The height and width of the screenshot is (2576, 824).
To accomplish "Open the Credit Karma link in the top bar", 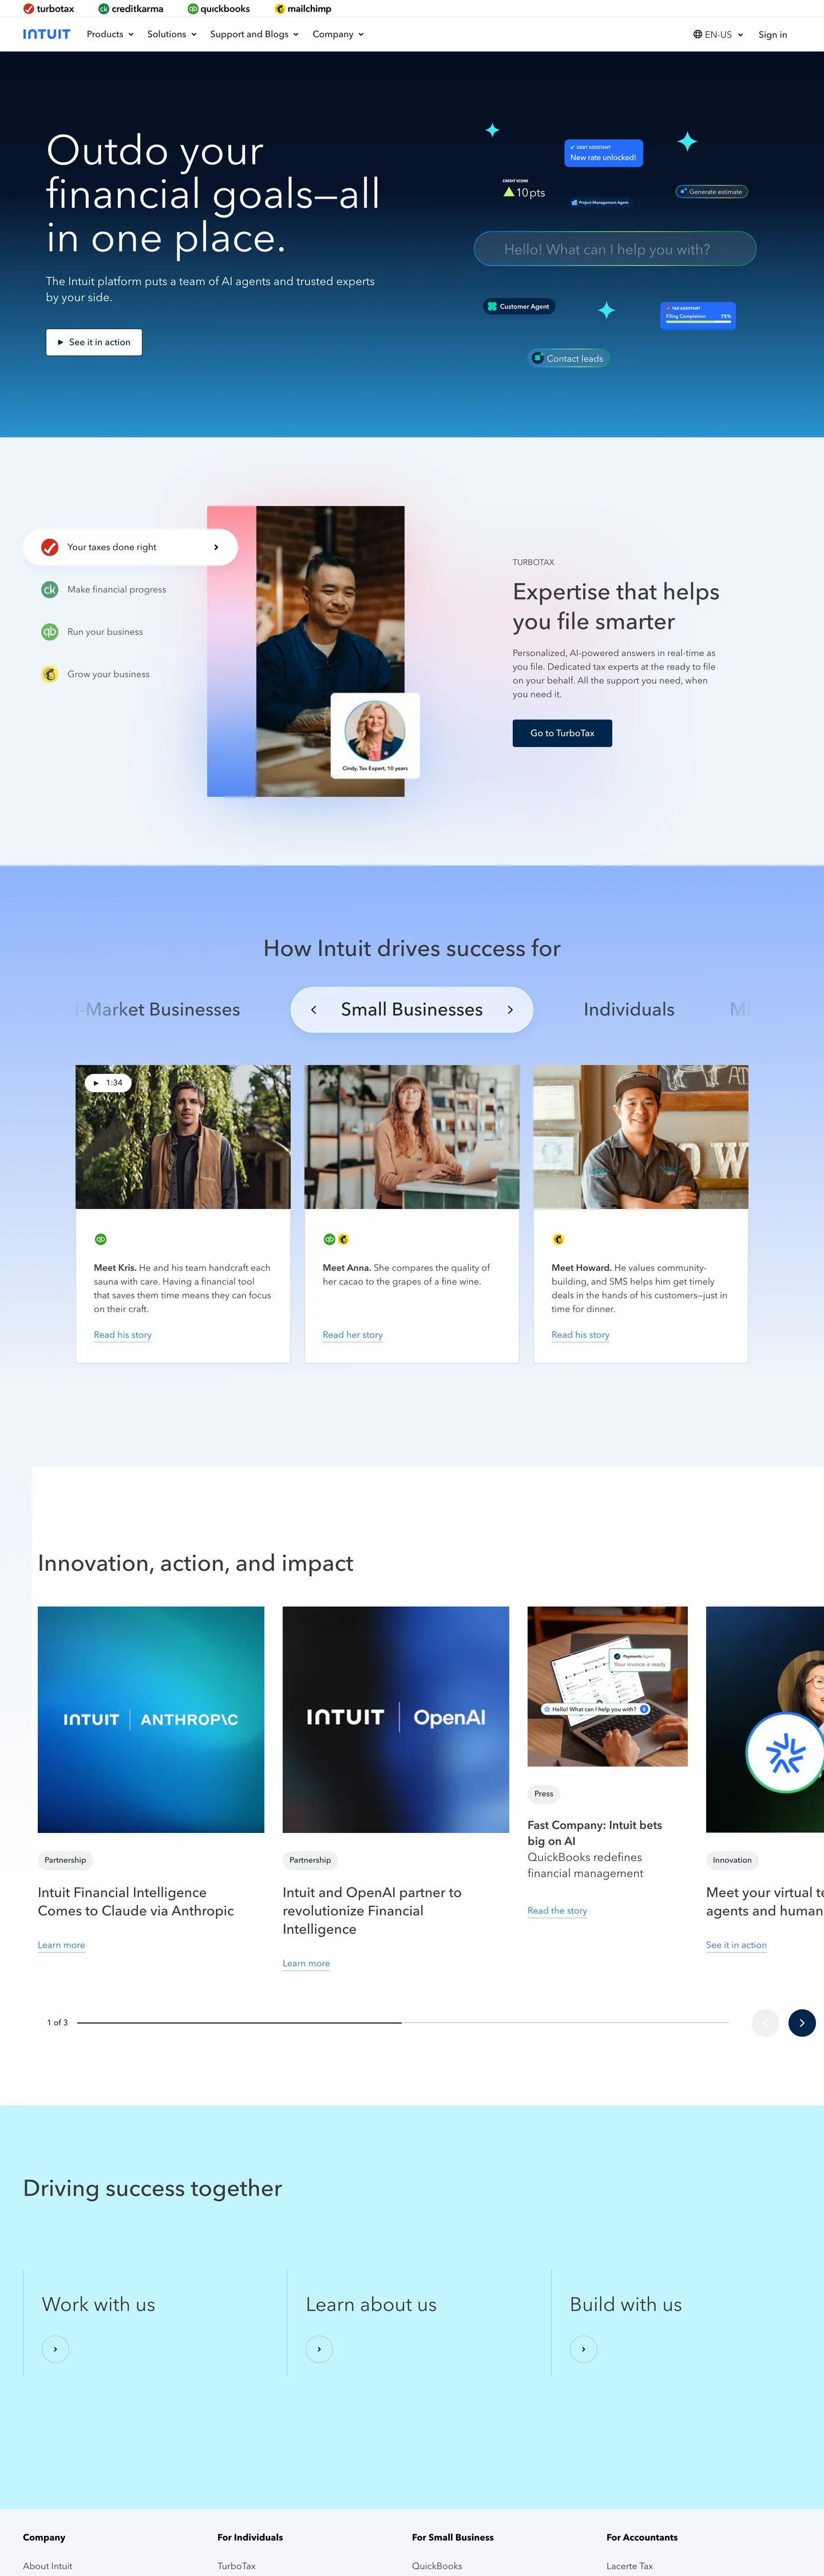I will point(131,9).
